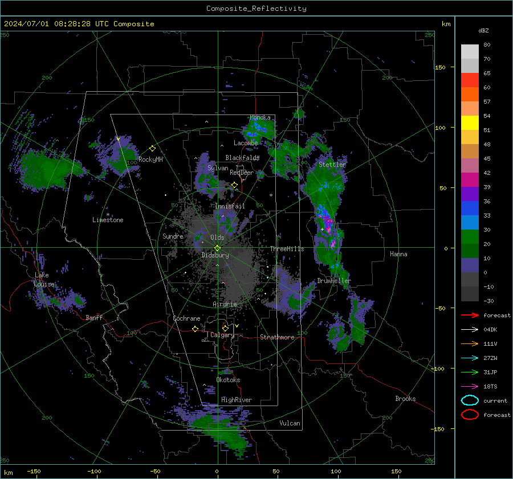Click the magenta 18TS arrow legend icon
The width and height of the screenshot is (513, 479).
(x=470, y=387)
